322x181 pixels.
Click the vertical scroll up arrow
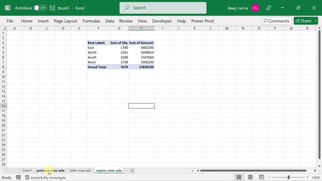click(x=319, y=28)
